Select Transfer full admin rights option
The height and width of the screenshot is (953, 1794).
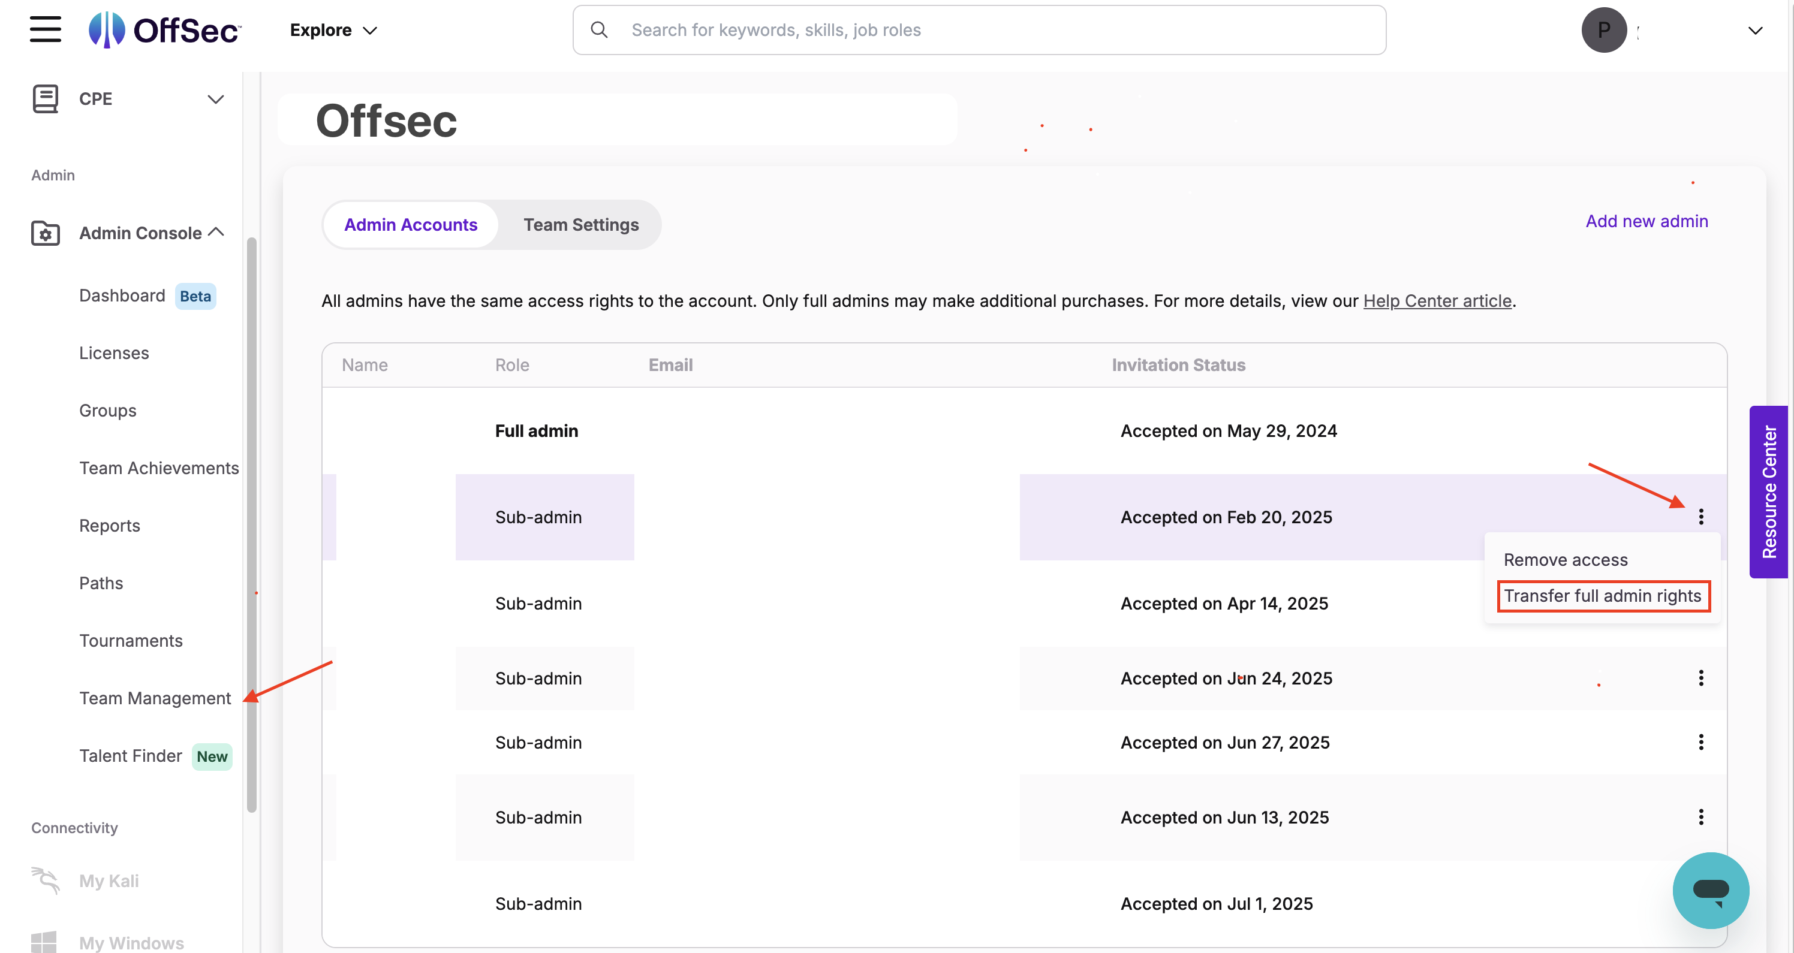click(x=1602, y=596)
